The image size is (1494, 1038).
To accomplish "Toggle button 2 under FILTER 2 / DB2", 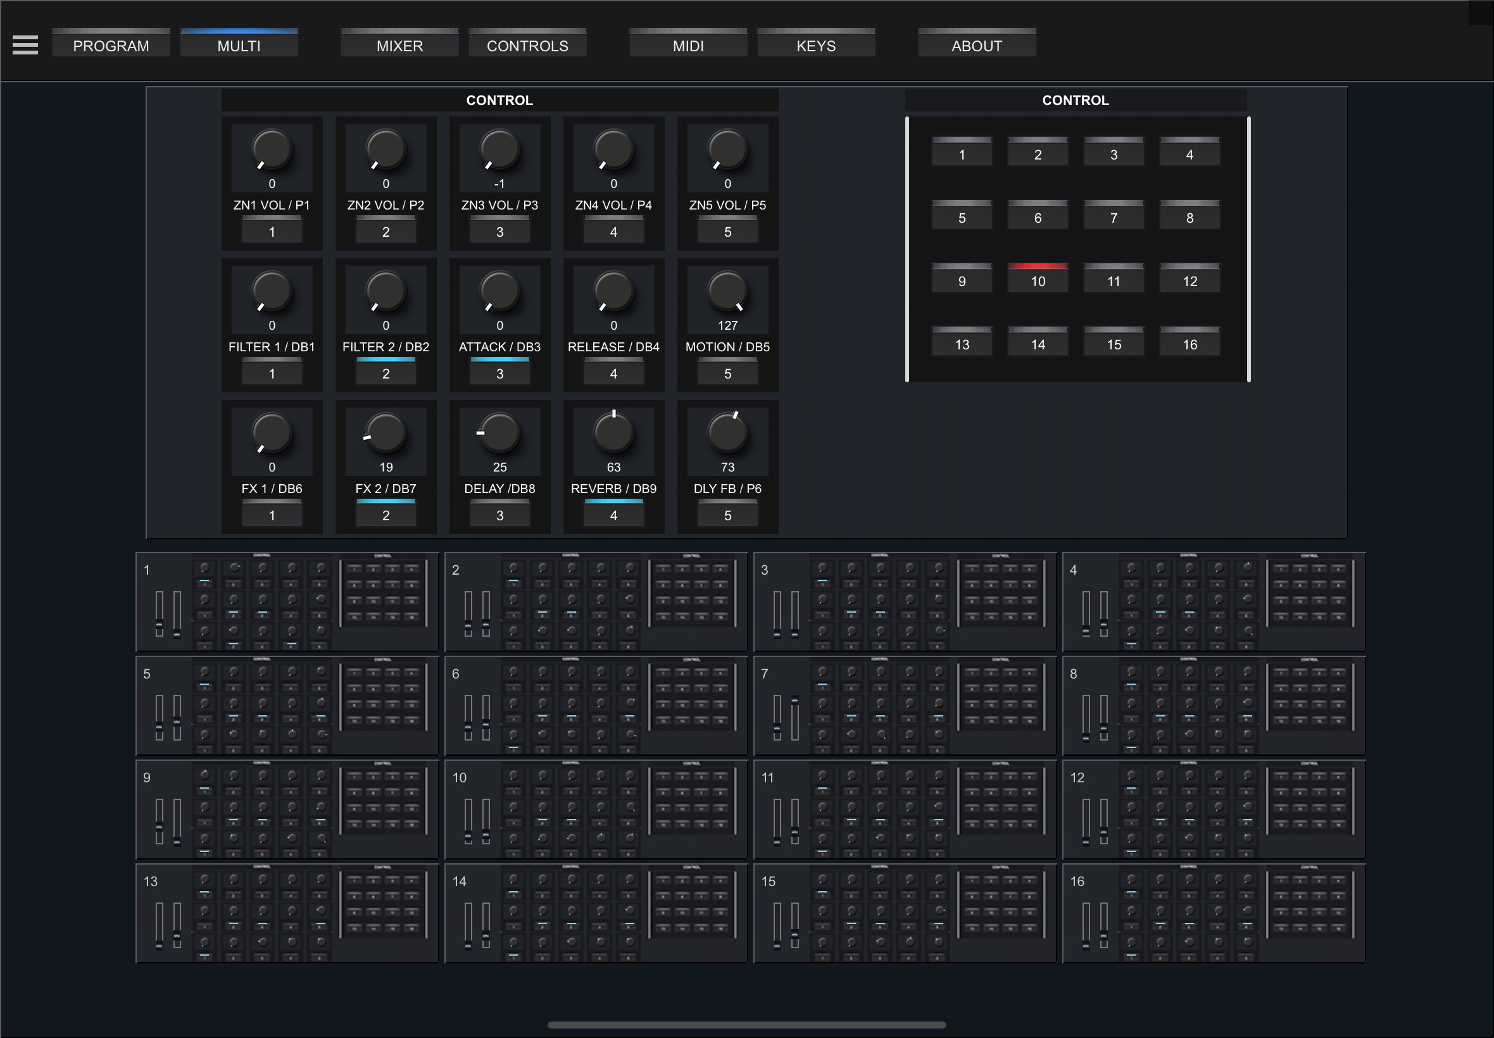I will coord(386,373).
